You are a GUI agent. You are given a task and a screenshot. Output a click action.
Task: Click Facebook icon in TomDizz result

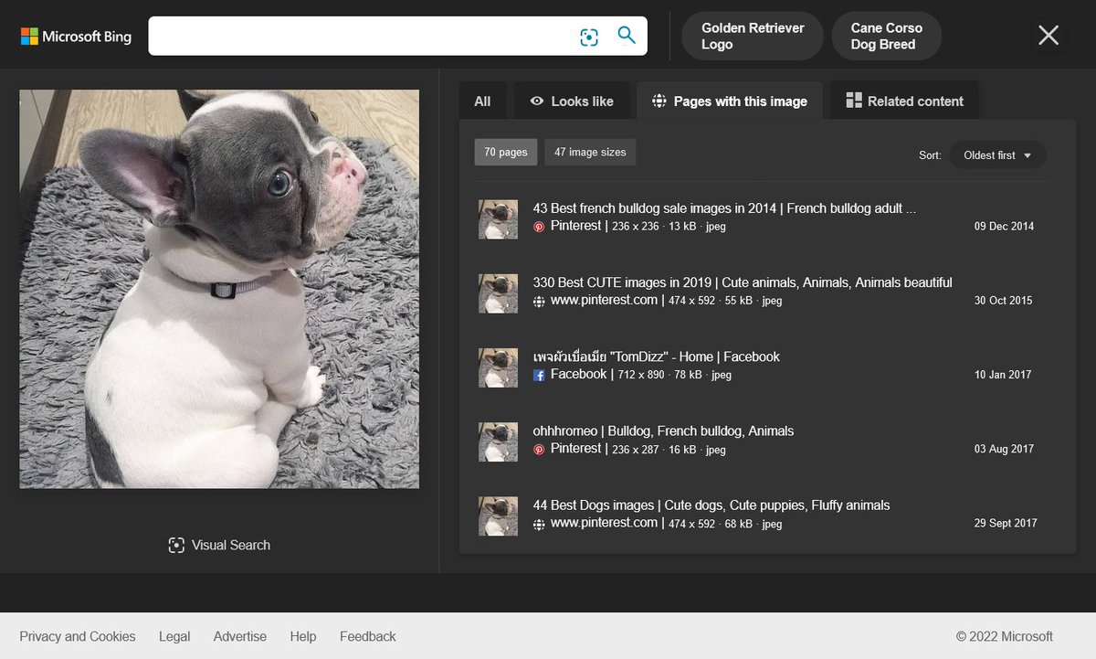pyautogui.click(x=539, y=375)
